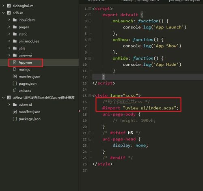The image size is (203, 191).
Task: Open the utils folder
Action: [22, 48]
